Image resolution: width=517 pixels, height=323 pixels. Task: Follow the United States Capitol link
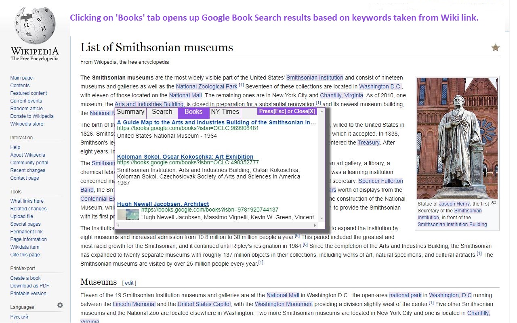204,304
